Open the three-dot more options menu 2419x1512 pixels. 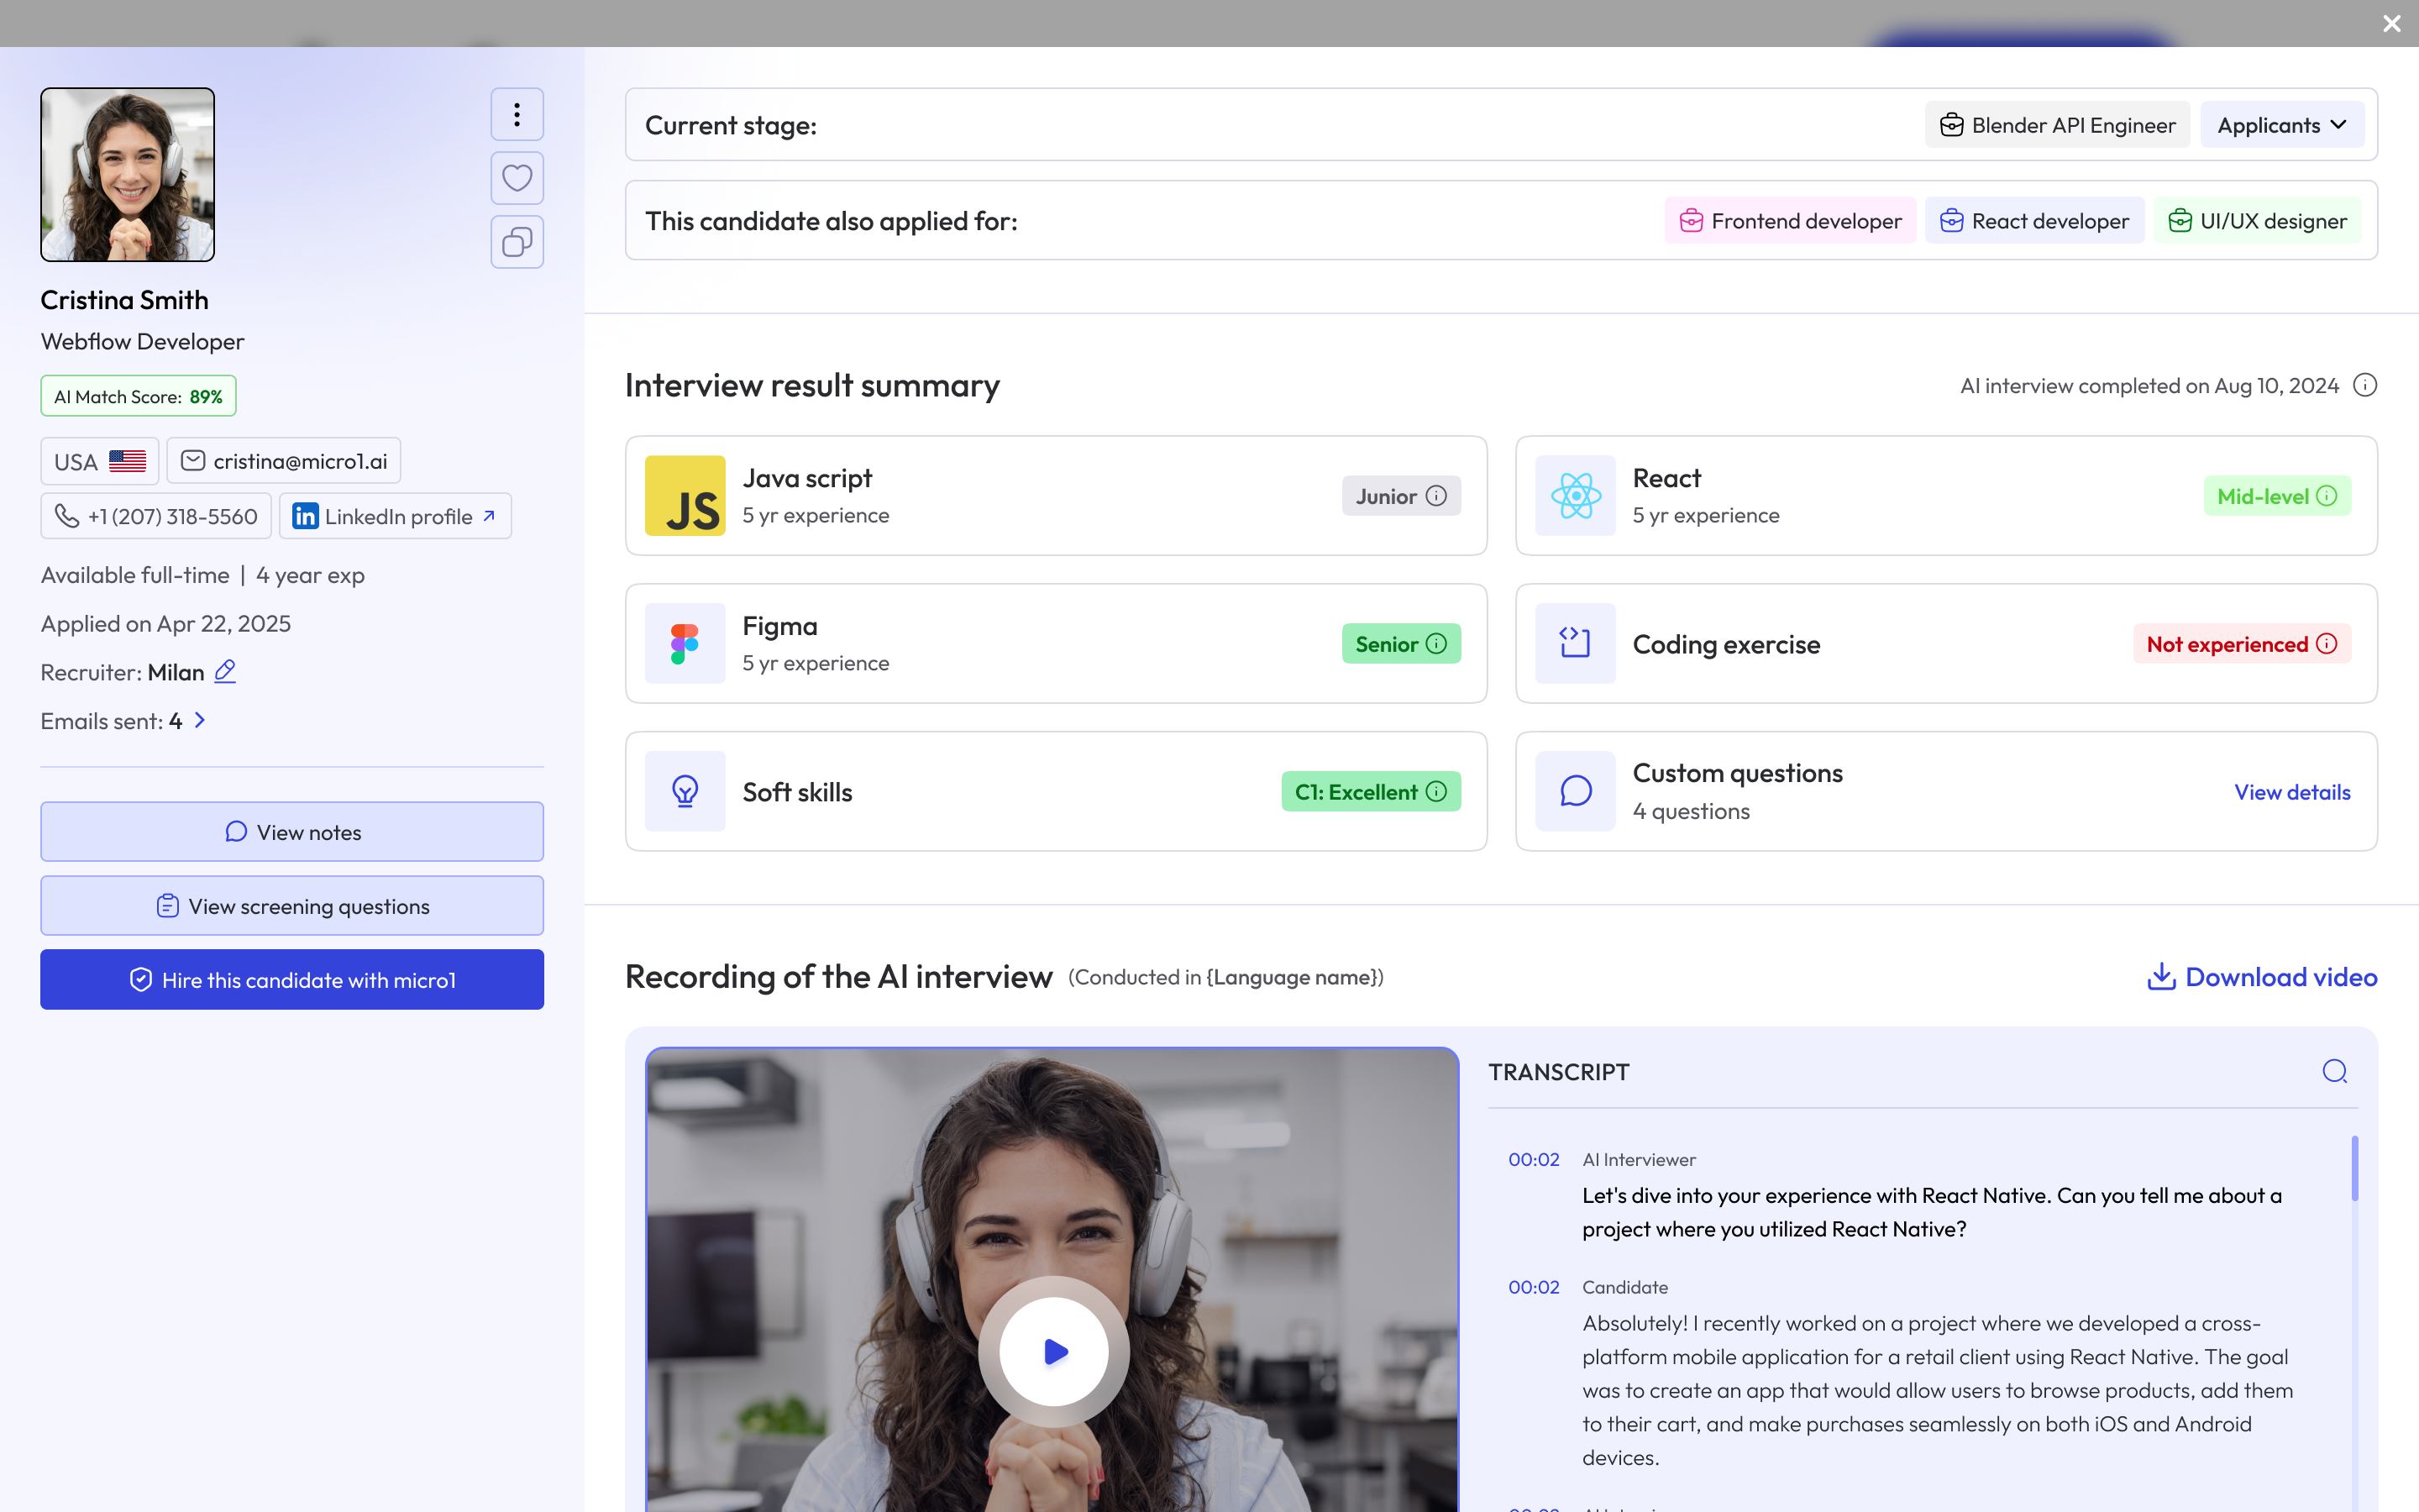(x=517, y=115)
